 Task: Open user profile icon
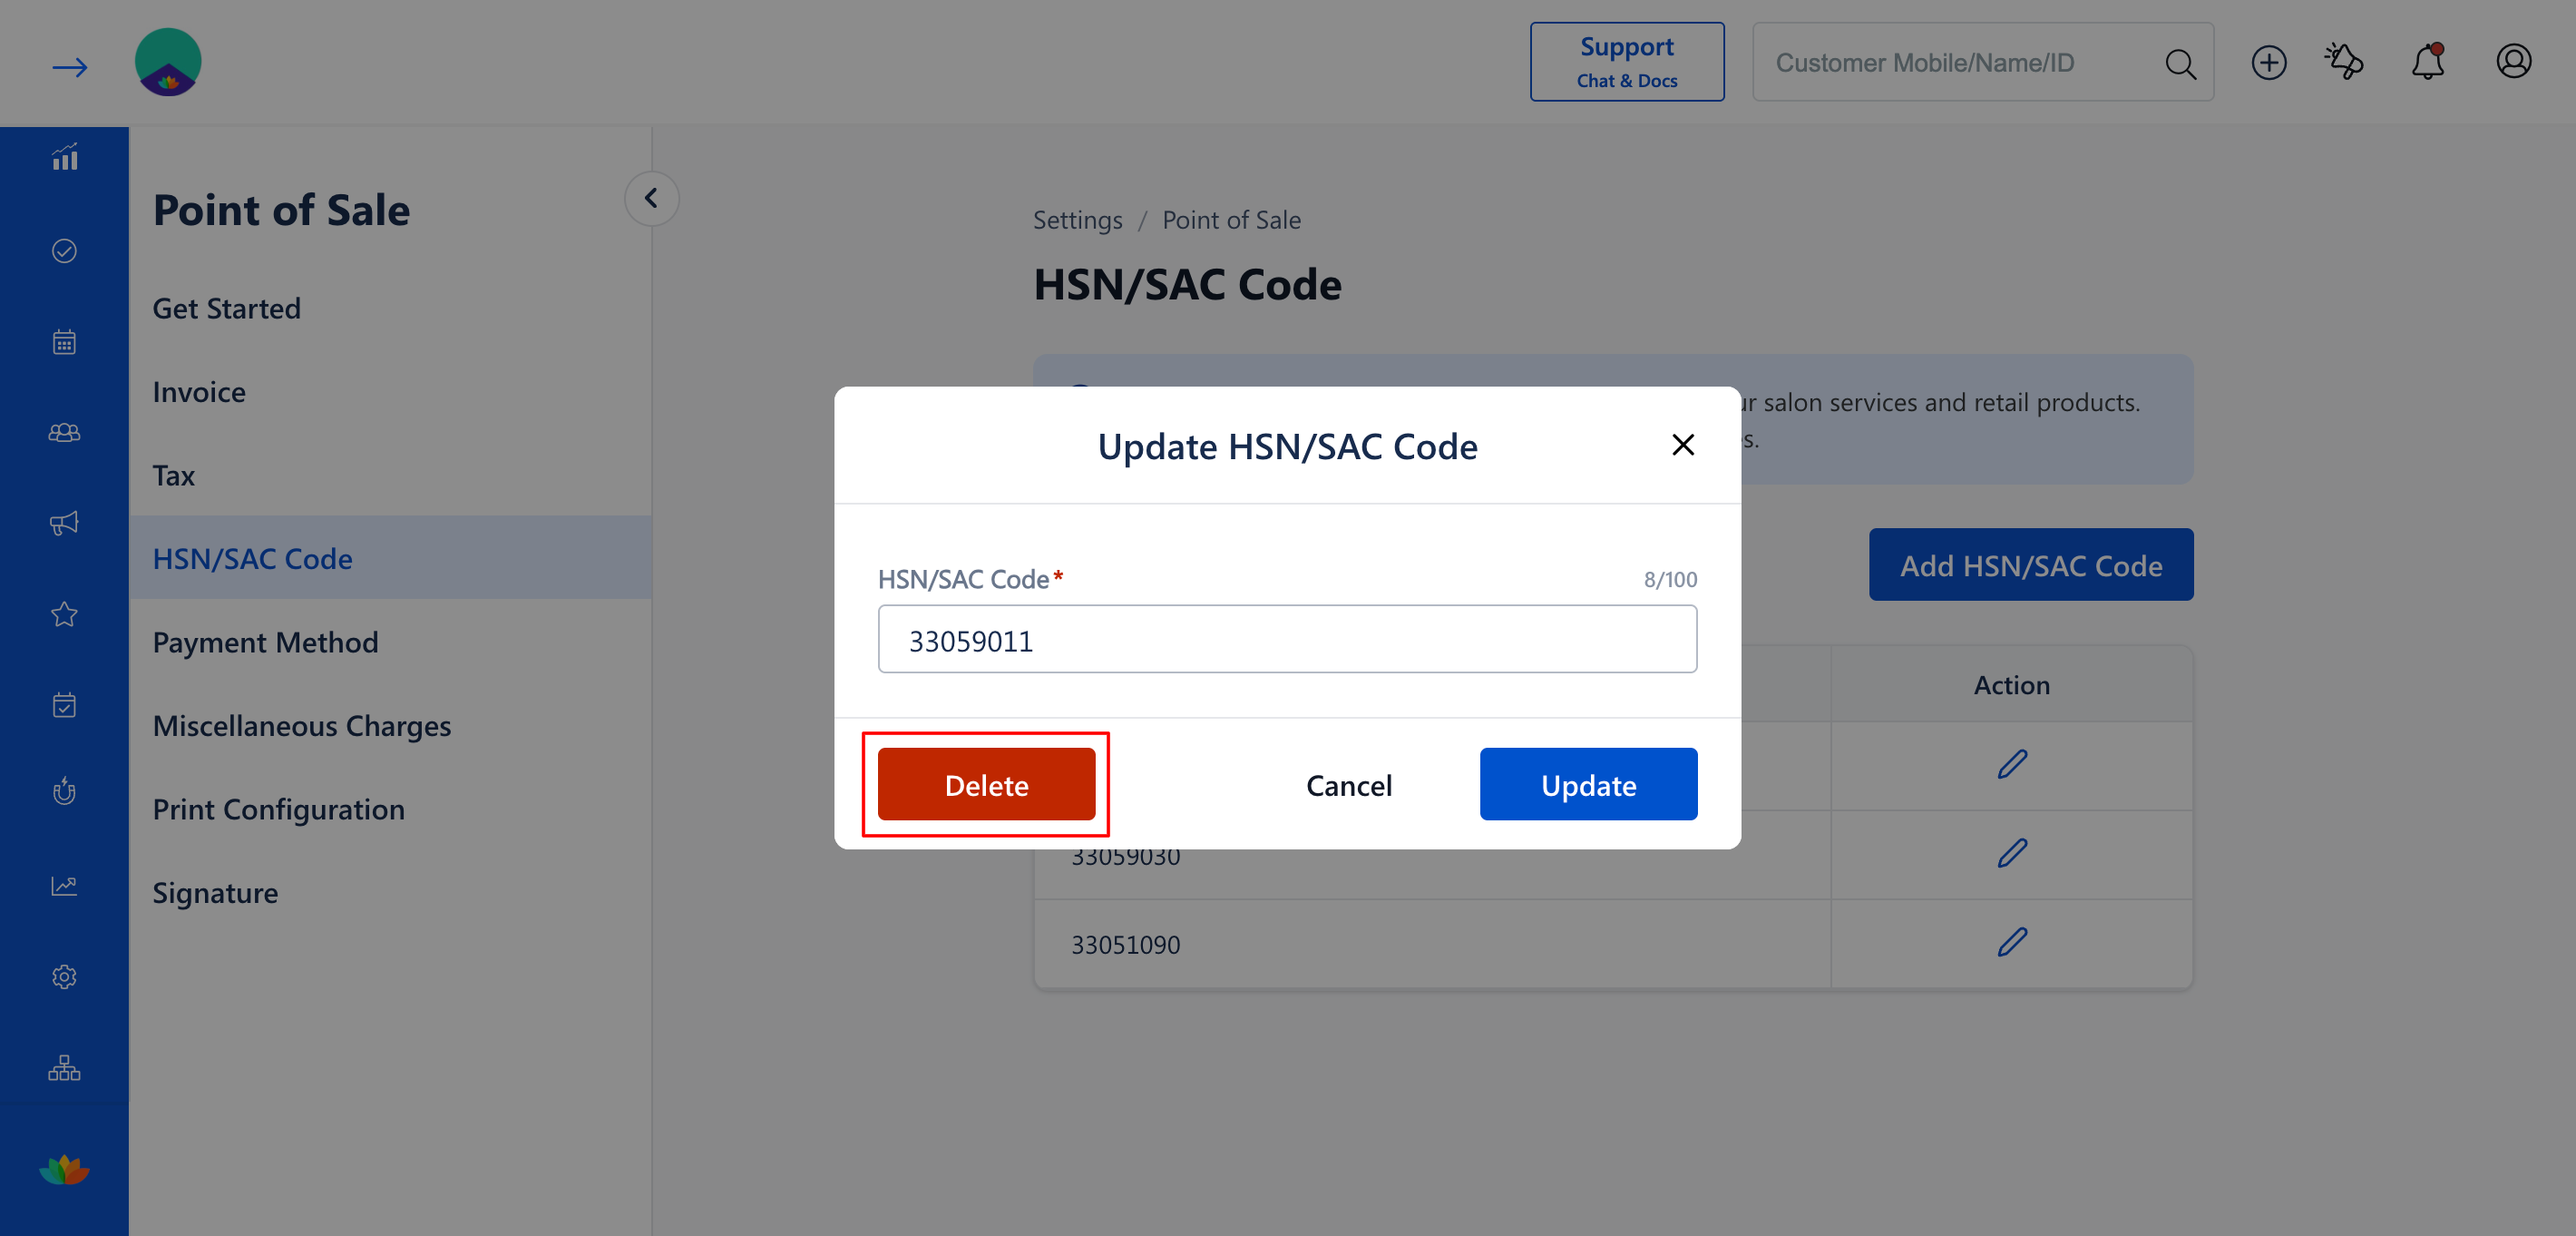point(2514,62)
